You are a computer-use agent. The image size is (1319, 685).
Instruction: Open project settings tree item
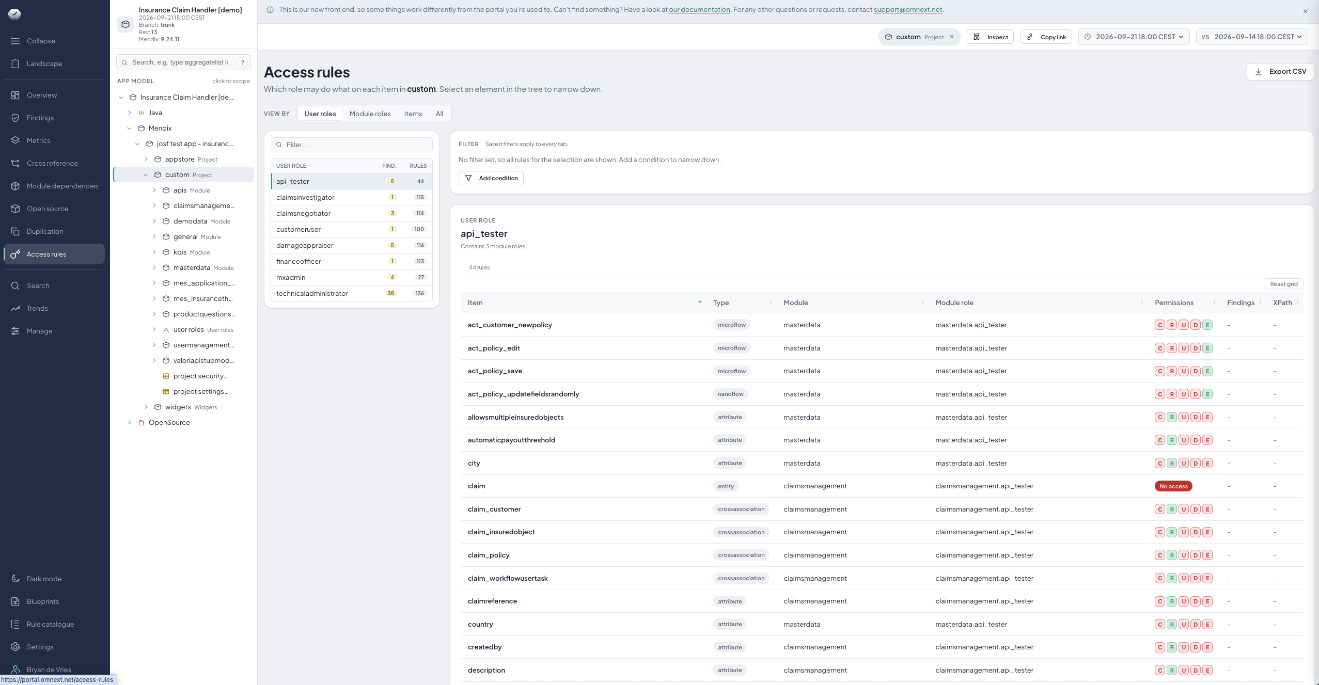coord(201,391)
